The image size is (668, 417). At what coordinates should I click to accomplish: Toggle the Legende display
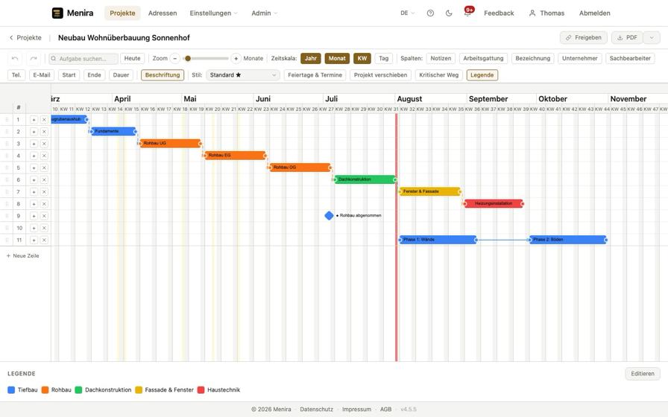click(482, 75)
